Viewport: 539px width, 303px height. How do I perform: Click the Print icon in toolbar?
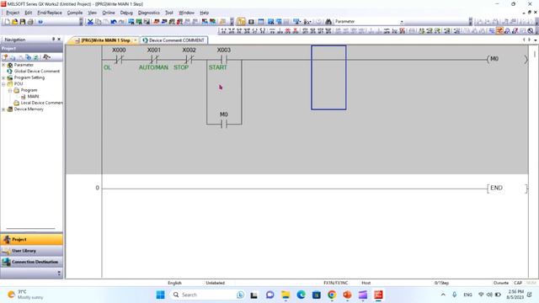click(x=30, y=22)
